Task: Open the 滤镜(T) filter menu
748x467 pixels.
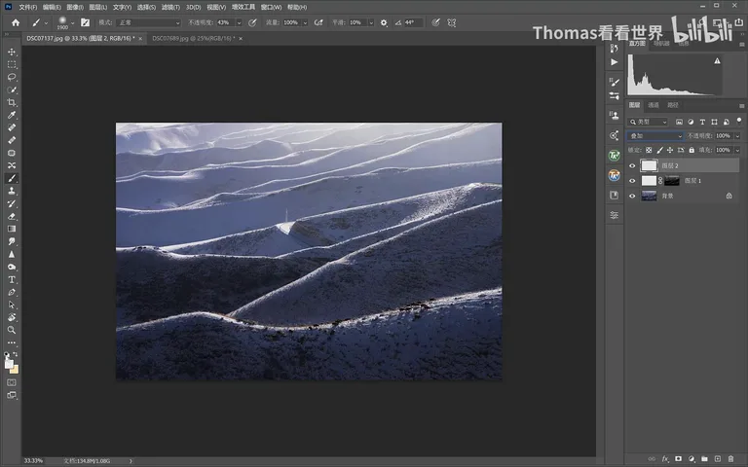Action: [170, 7]
